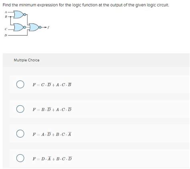Click input label A in the circuit
190x169 pixels.
[6, 12]
